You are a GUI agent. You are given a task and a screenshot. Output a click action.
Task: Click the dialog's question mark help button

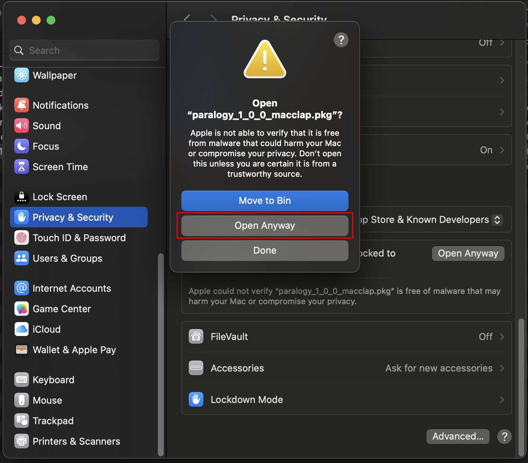tap(341, 40)
